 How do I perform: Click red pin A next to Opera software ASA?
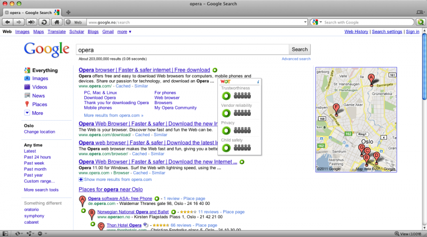tap(82, 201)
